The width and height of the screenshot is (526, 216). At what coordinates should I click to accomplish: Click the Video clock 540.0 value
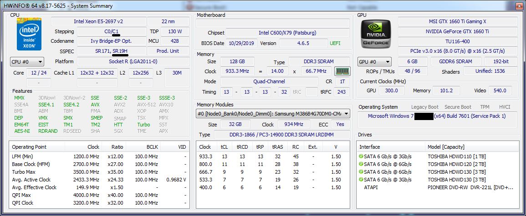[500, 91]
